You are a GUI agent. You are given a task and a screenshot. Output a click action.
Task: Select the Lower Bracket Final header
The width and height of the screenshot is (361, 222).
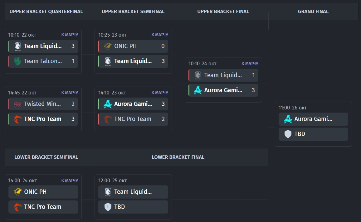(x=178, y=157)
